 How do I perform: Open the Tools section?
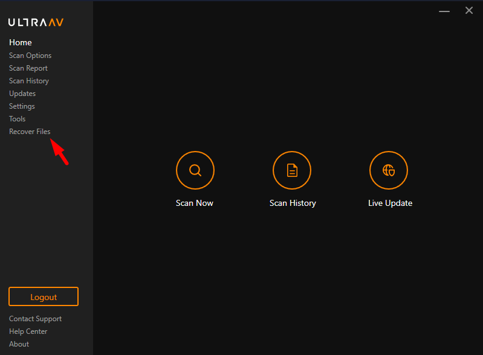click(18, 119)
